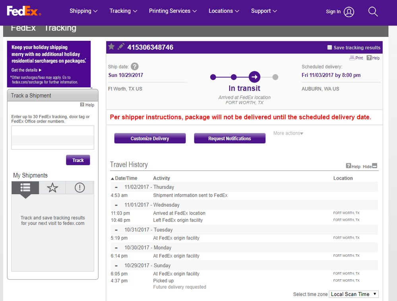Open the Select time zone dropdown
397x301 pixels.
pyautogui.click(x=354, y=294)
